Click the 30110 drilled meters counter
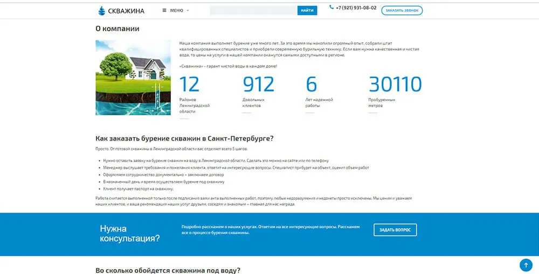This screenshot has width=539, height=274. point(395,85)
